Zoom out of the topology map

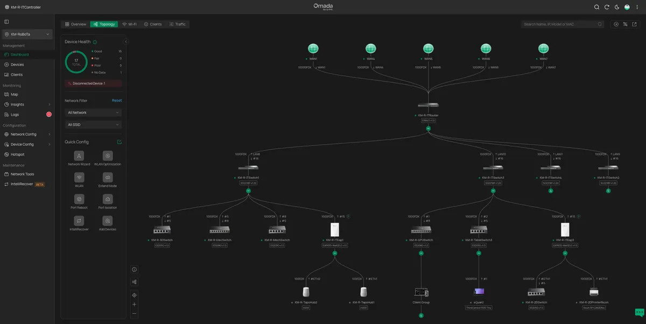coord(134,313)
